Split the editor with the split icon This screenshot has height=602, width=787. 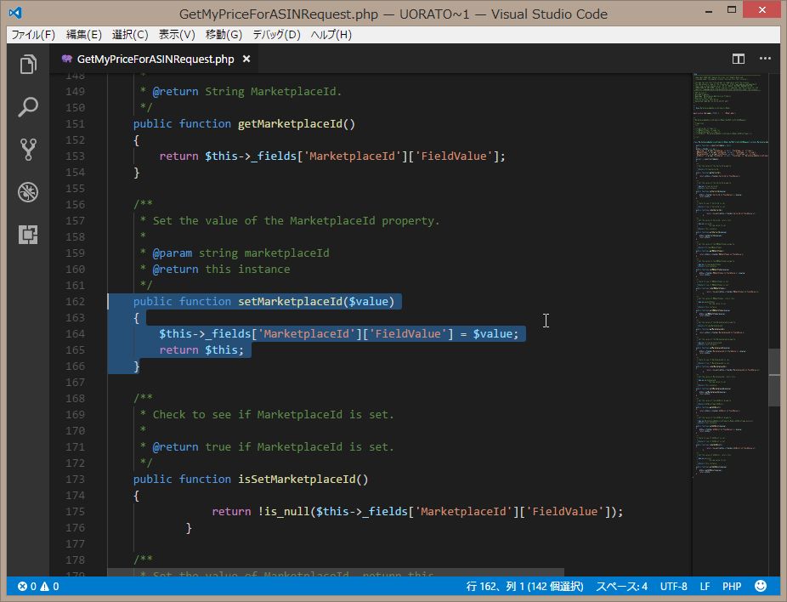click(739, 59)
